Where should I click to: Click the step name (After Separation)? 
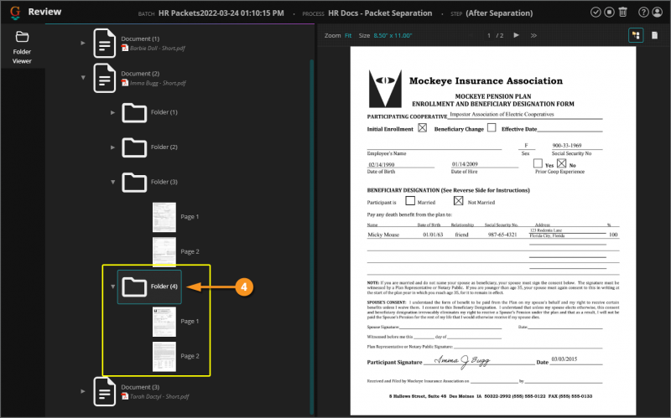(499, 13)
